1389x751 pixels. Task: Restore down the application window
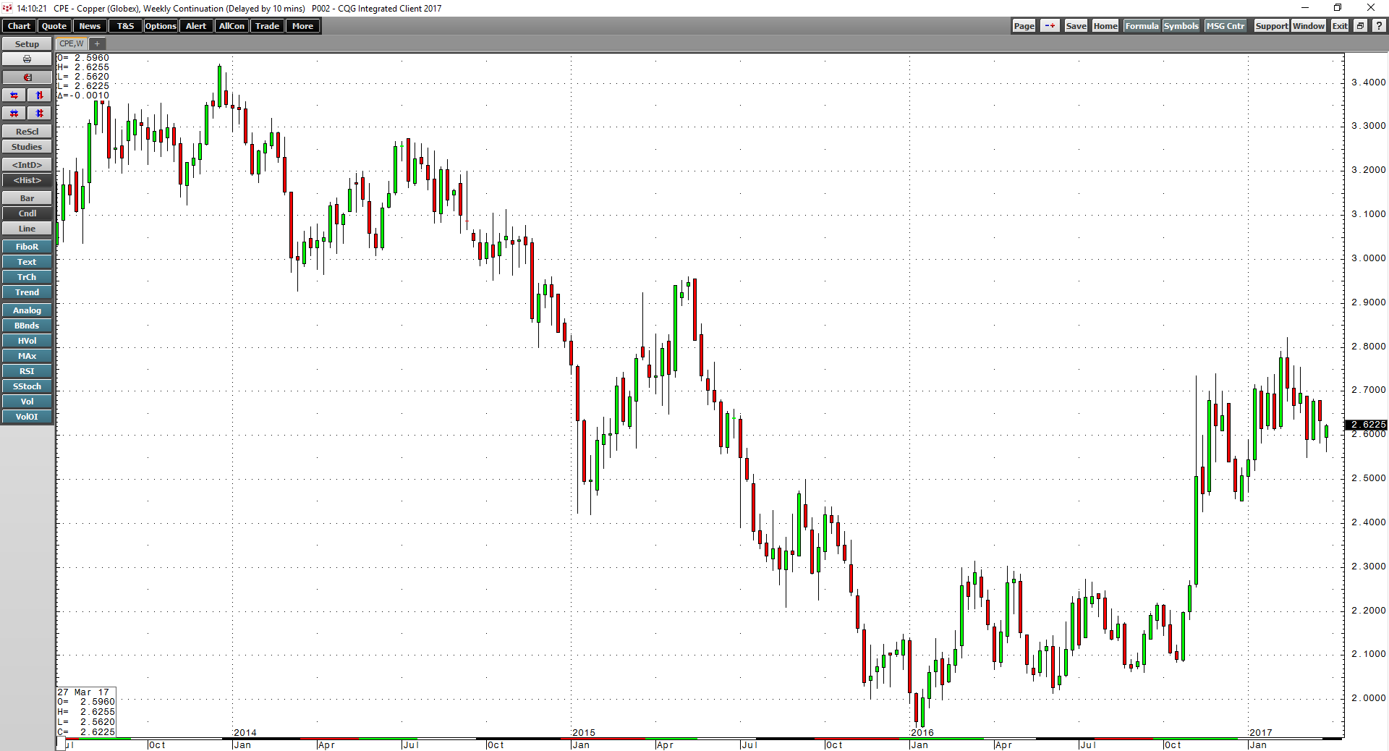(x=1338, y=8)
